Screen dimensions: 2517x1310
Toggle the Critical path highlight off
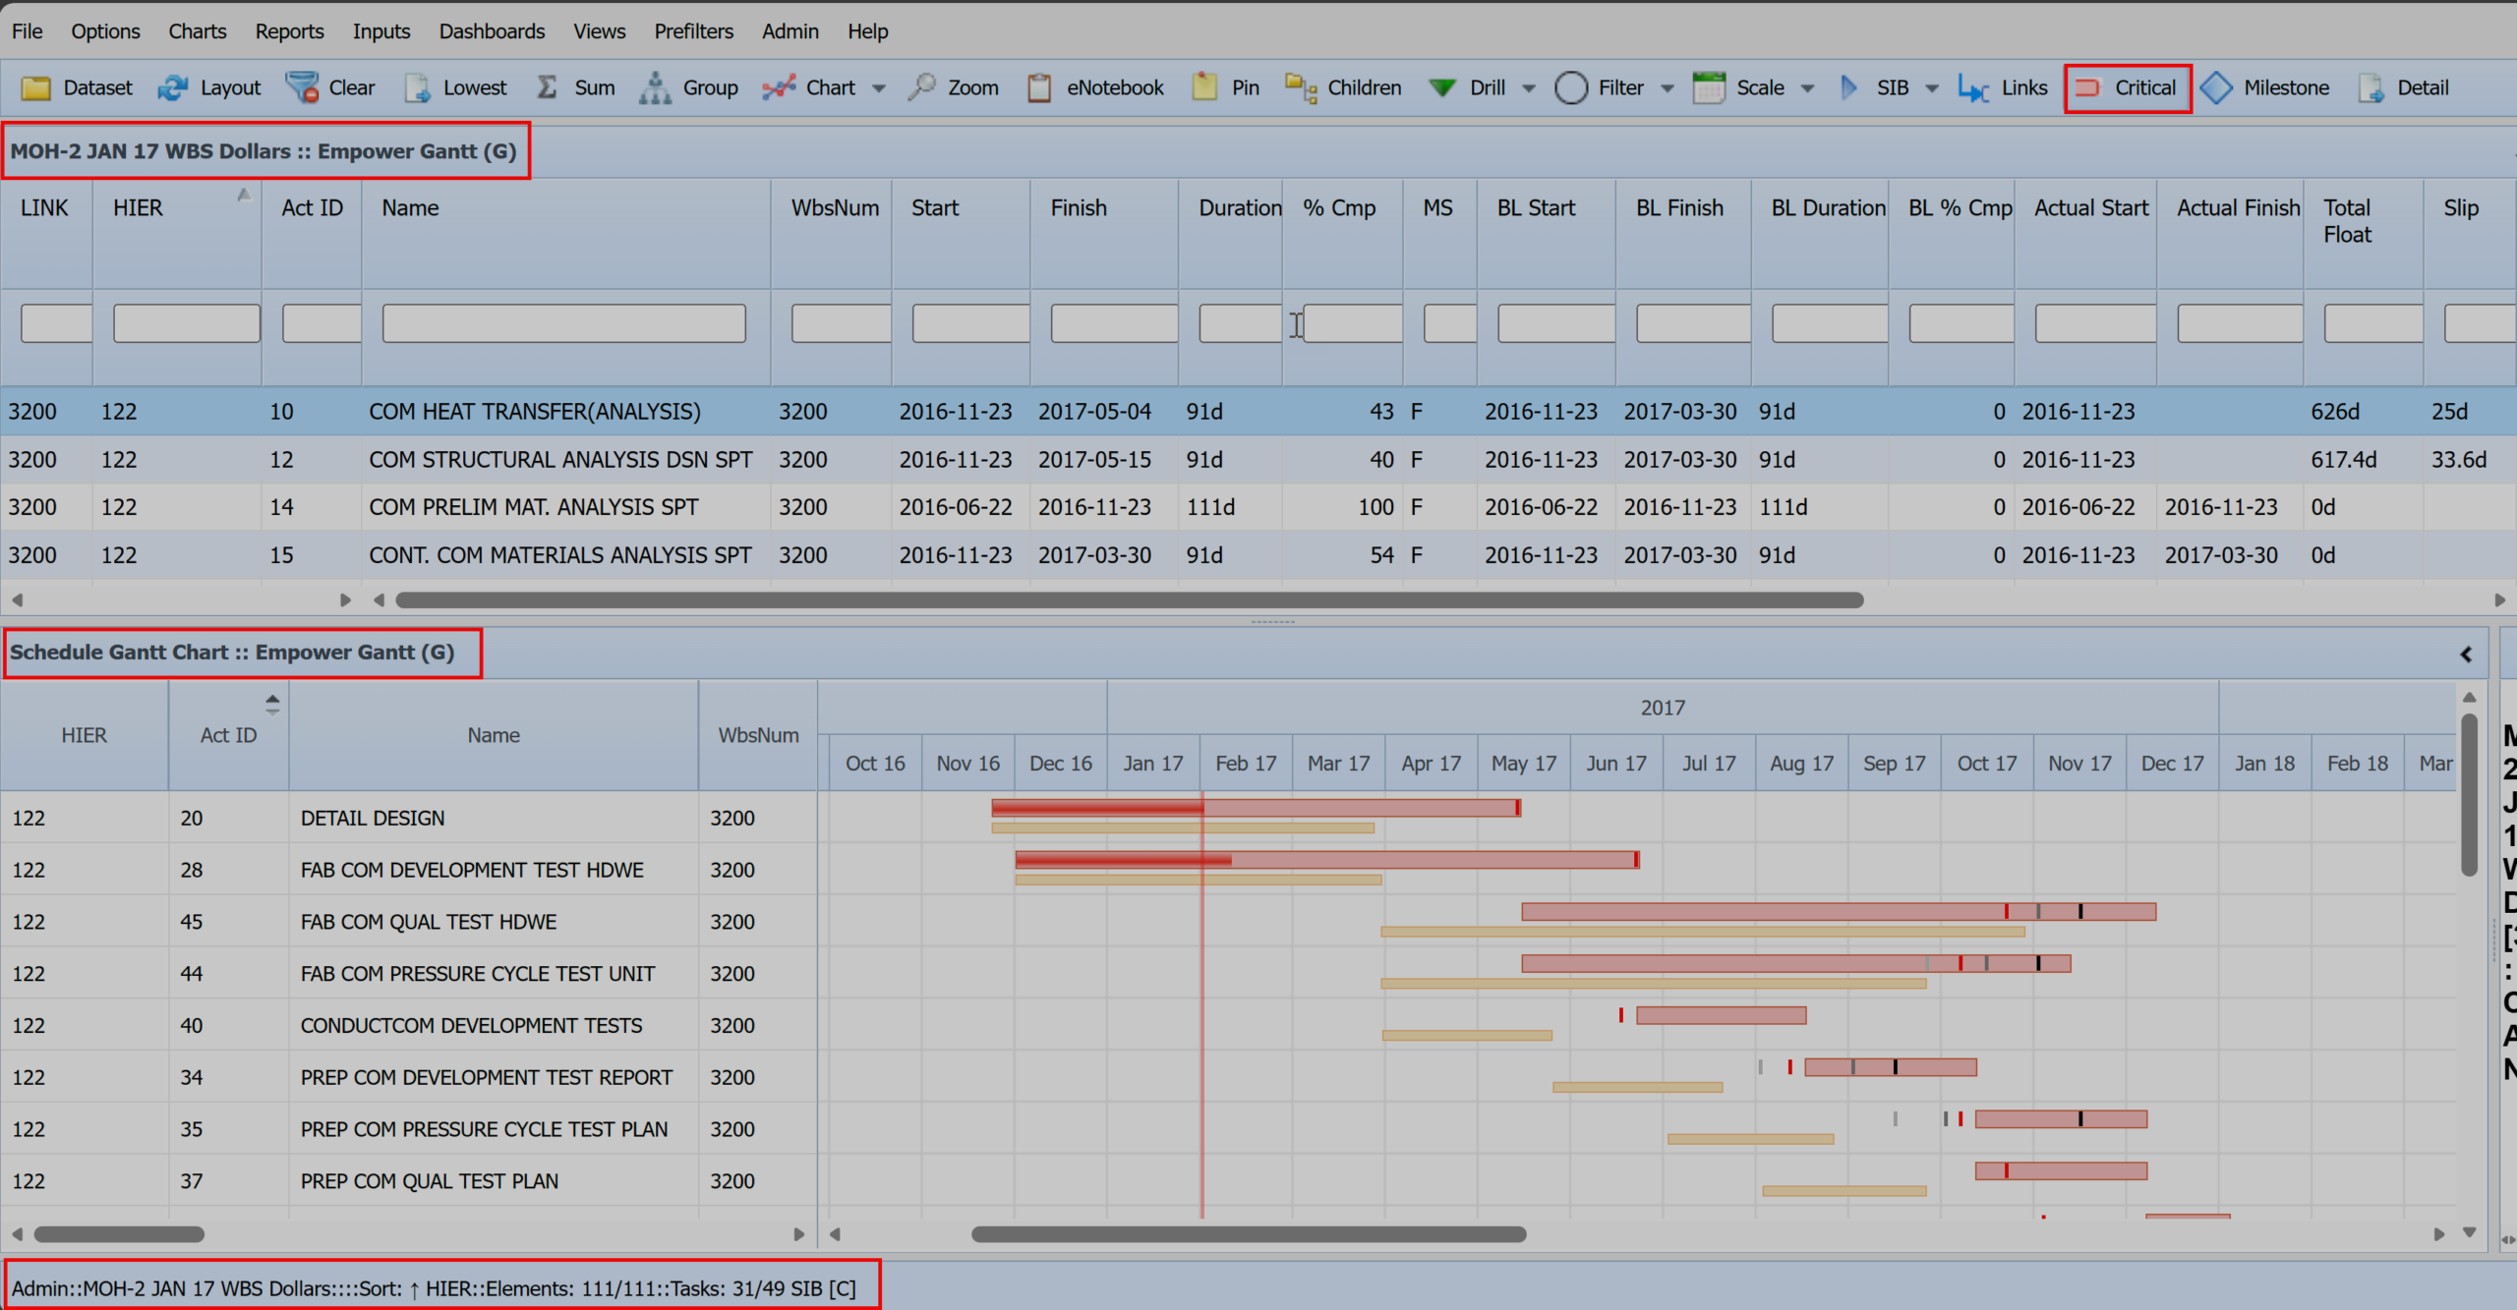pyautogui.click(x=2128, y=87)
